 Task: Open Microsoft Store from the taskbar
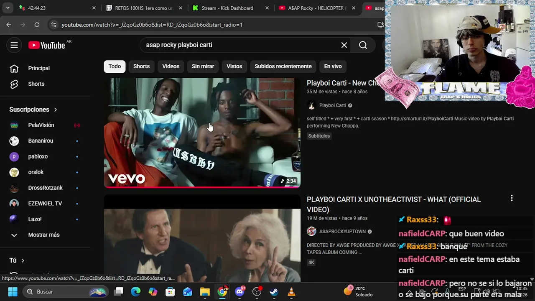click(170, 291)
